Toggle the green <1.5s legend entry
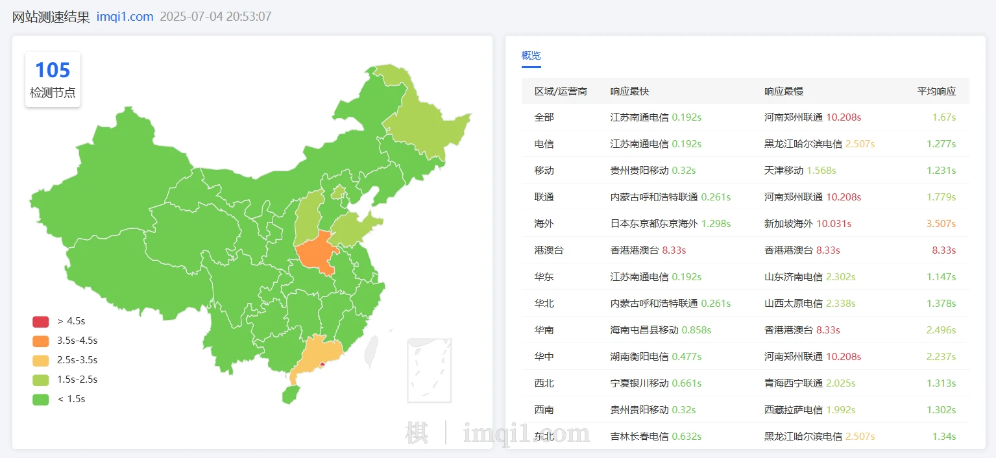The width and height of the screenshot is (996, 458). click(x=41, y=400)
